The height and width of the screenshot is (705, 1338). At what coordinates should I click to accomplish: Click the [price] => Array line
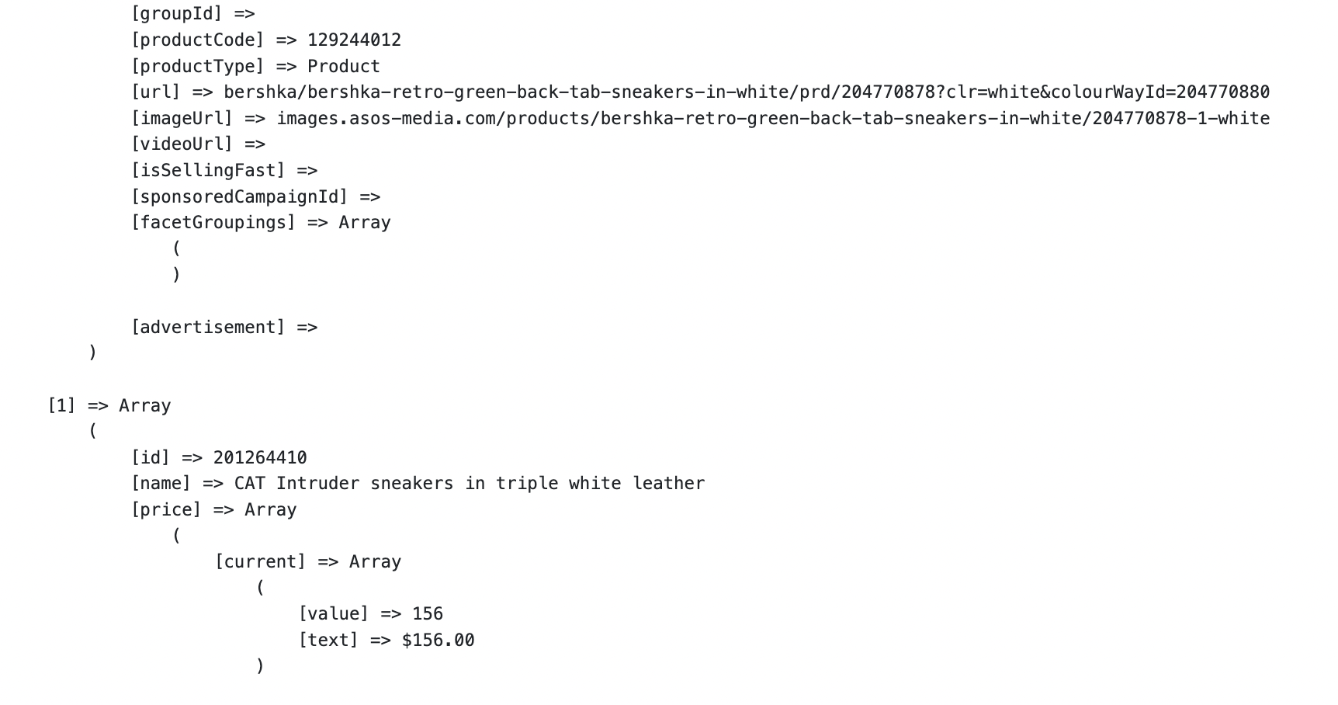click(213, 510)
